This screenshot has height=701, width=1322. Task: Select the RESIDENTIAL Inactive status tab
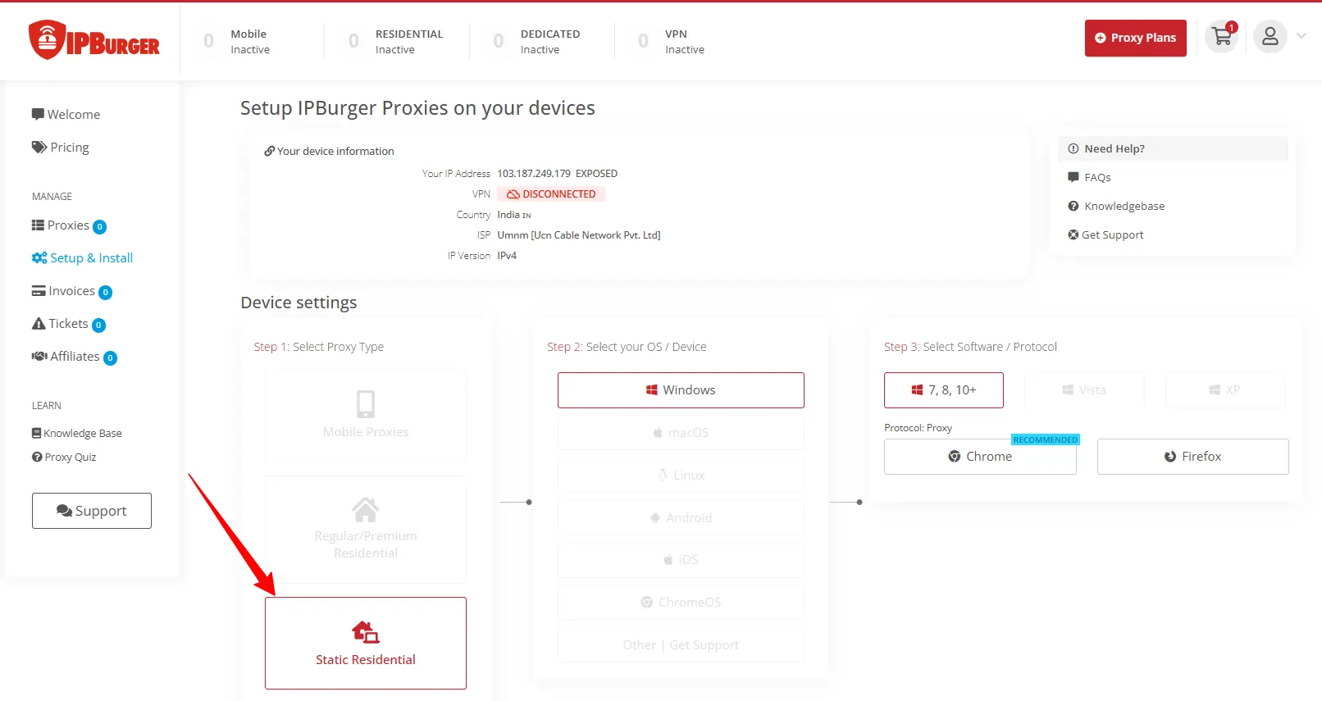pos(396,41)
